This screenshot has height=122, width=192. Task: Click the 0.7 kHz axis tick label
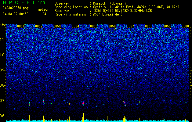click(x=3, y=101)
